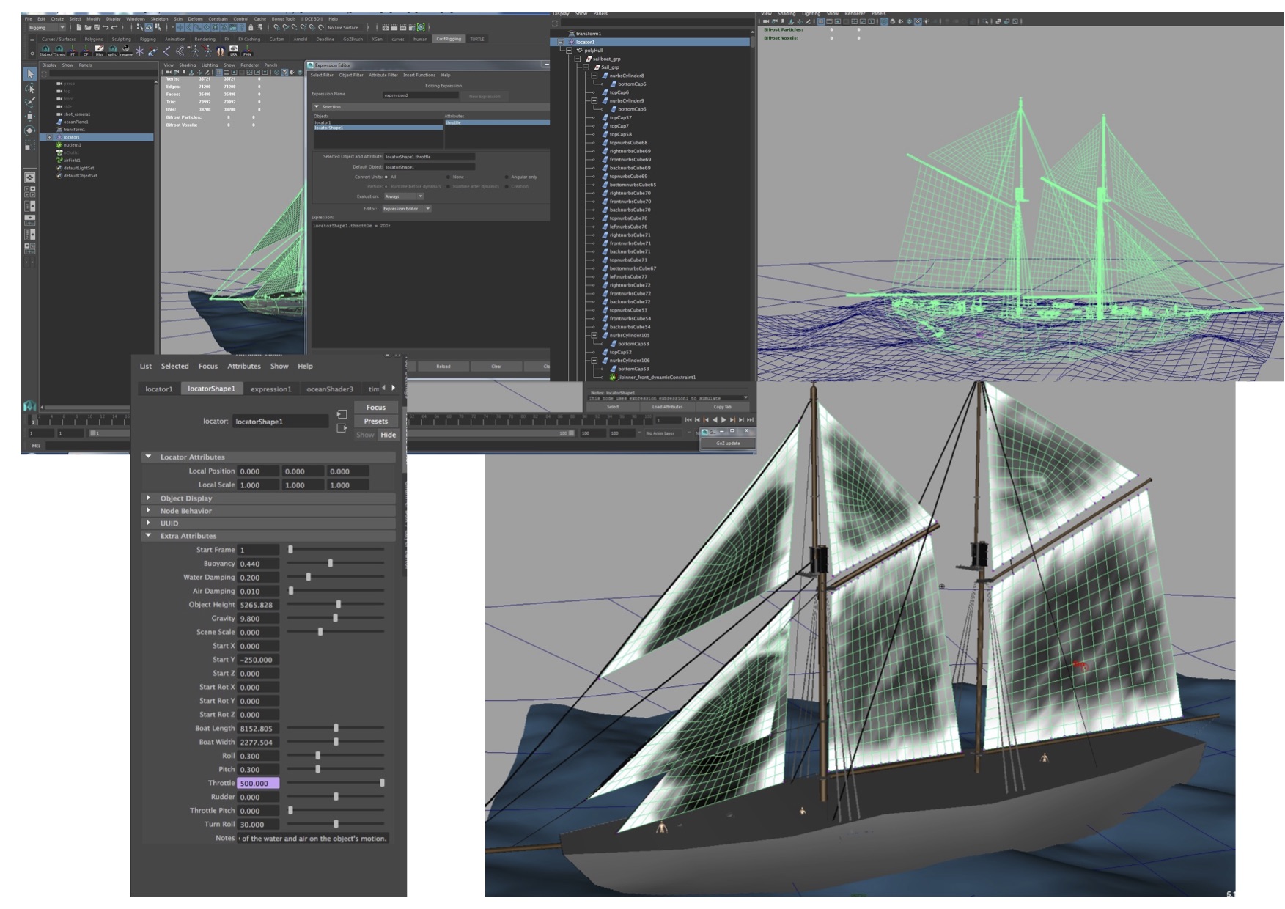Click the Buoyancy slider handle
Screen dimensions: 1285x909
point(331,563)
